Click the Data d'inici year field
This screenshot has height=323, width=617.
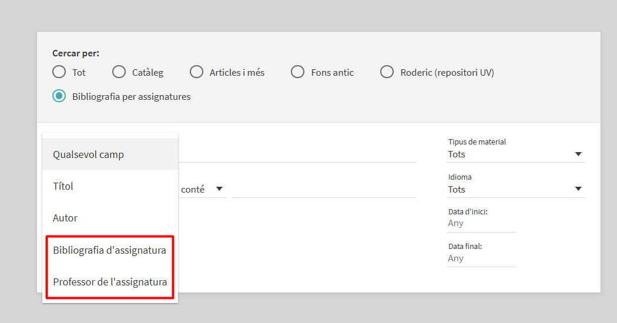(x=481, y=224)
